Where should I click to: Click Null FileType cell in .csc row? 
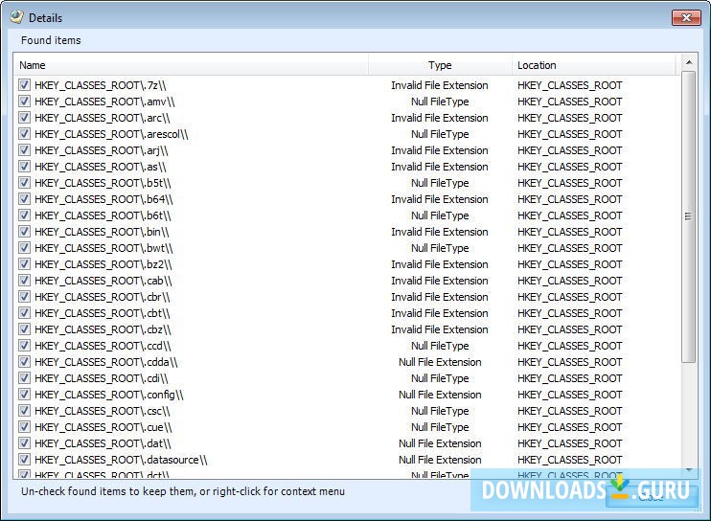[440, 411]
